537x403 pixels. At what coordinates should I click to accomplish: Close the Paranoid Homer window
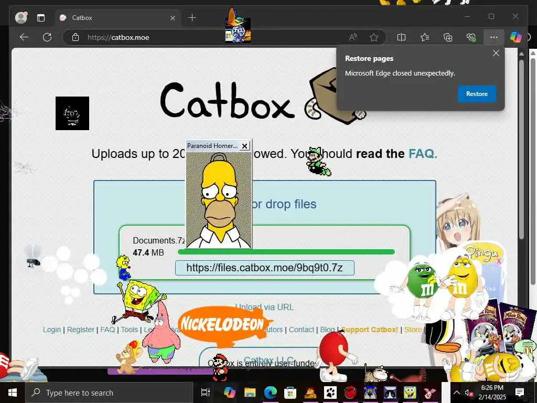pyautogui.click(x=244, y=146)
